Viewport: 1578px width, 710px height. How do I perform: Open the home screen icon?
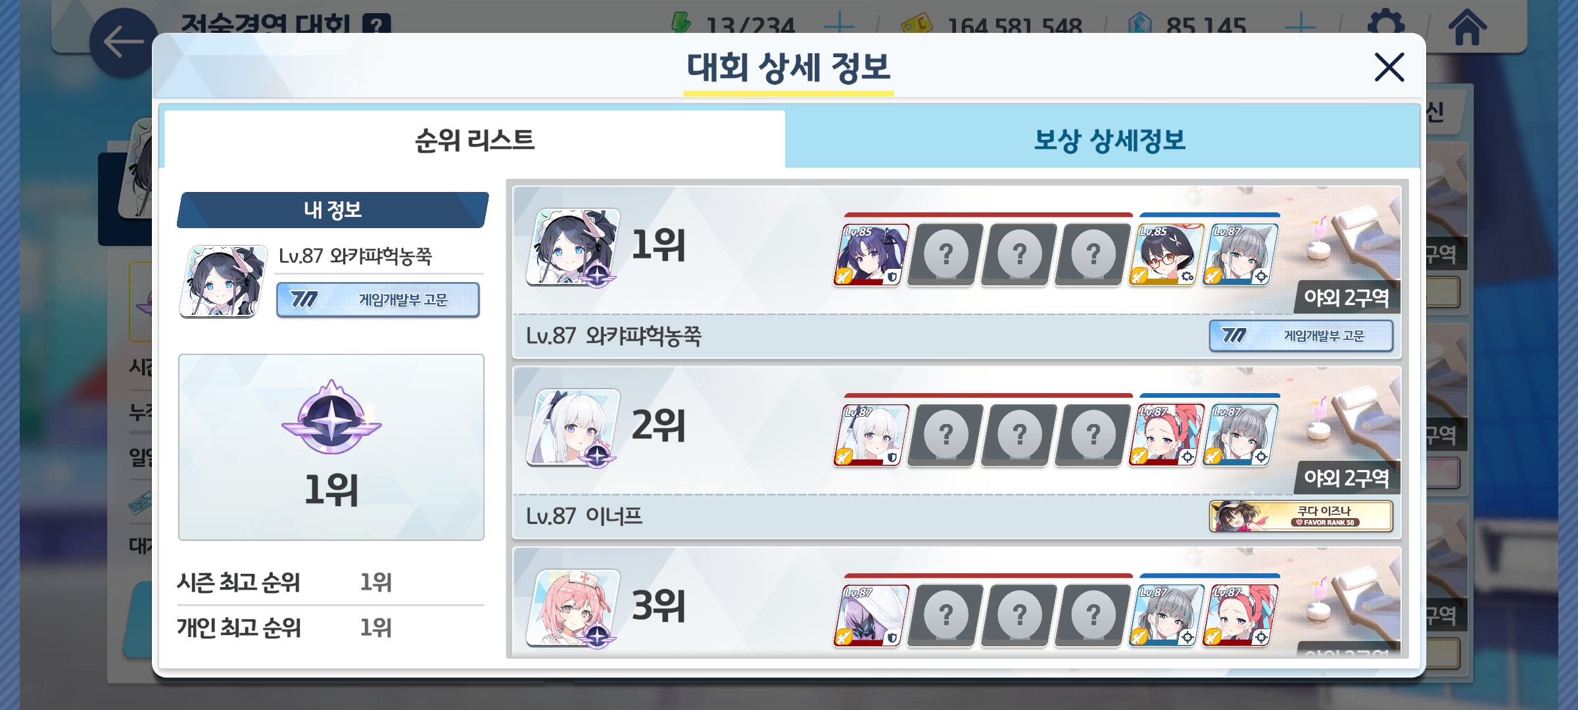[x=1467, y=26]
